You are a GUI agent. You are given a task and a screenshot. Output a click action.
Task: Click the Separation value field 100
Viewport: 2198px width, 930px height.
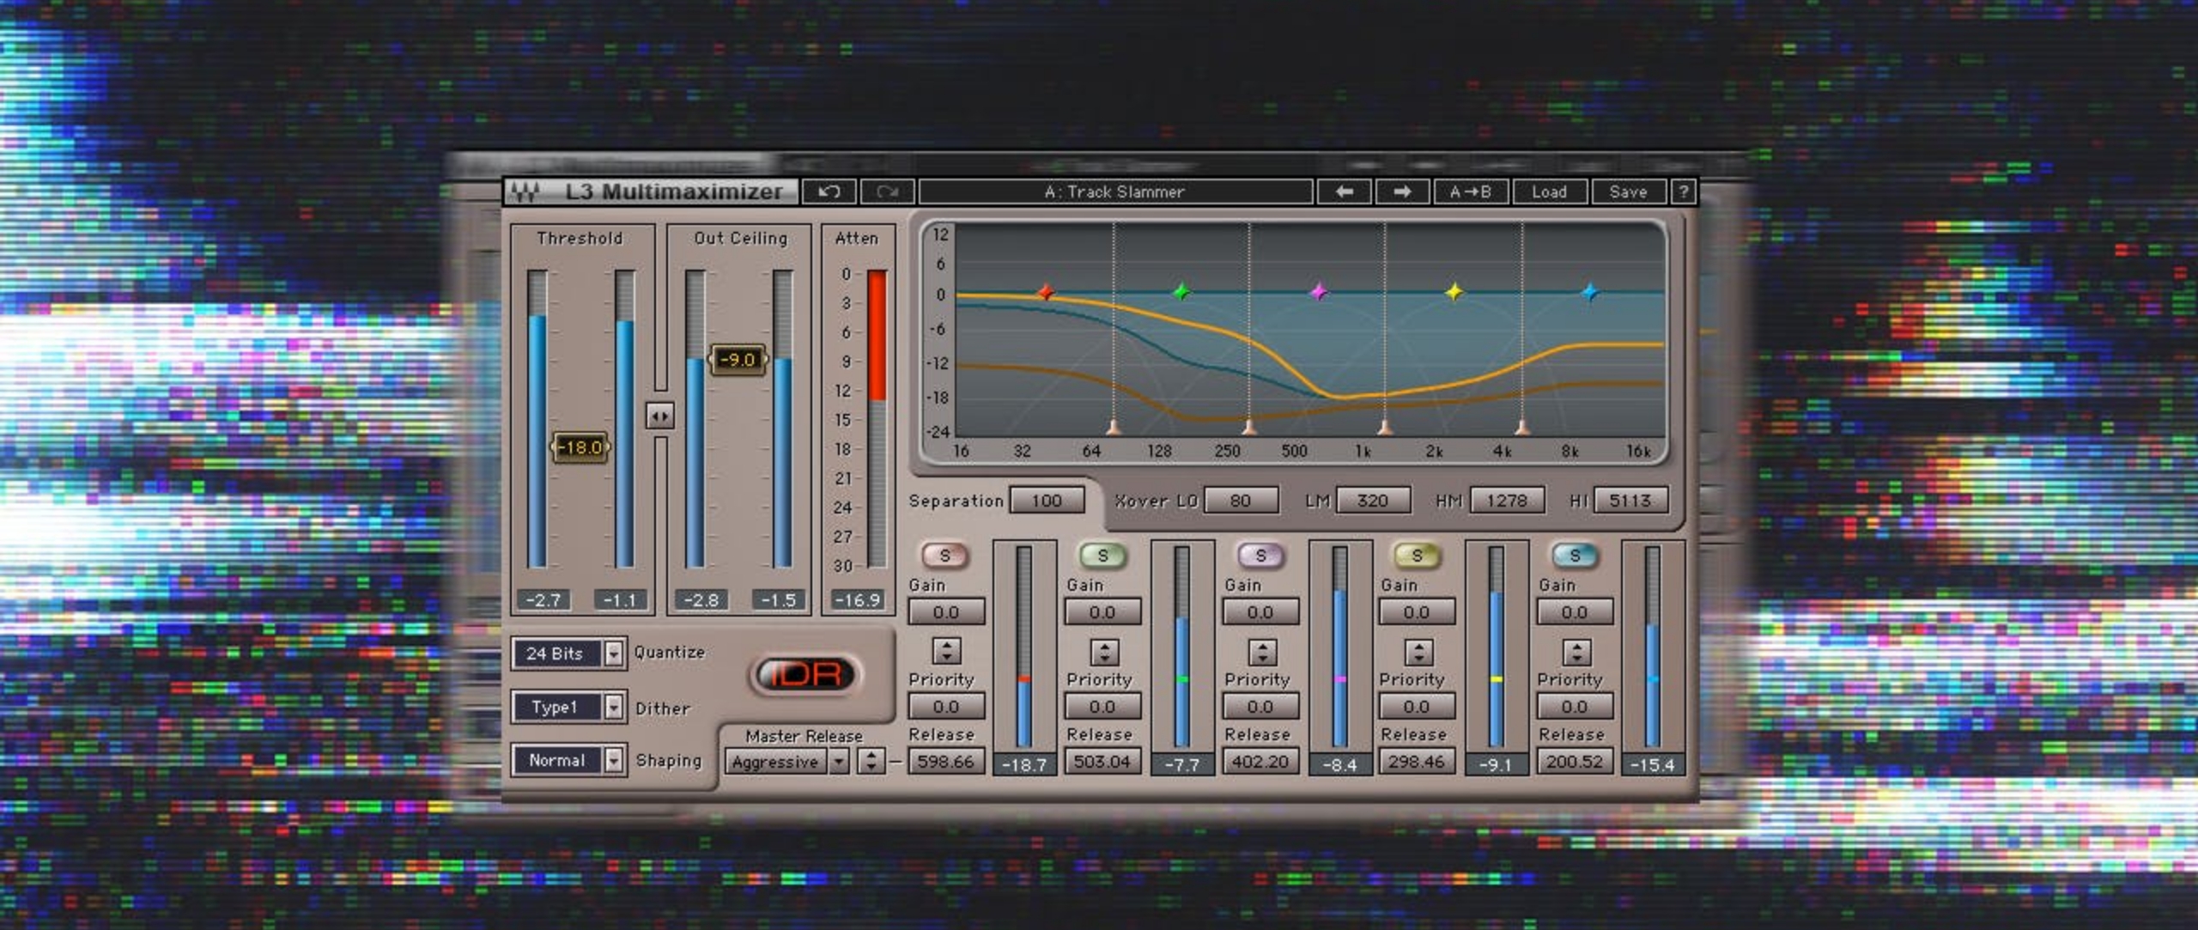(1047, 501)
